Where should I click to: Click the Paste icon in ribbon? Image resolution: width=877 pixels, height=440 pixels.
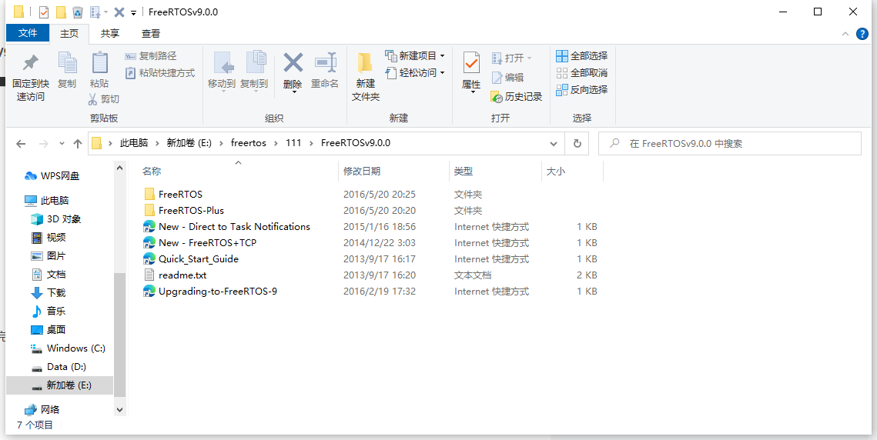coord(99,65)
